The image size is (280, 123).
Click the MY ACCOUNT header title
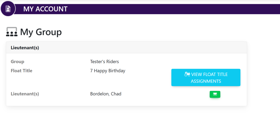(45, 9)
